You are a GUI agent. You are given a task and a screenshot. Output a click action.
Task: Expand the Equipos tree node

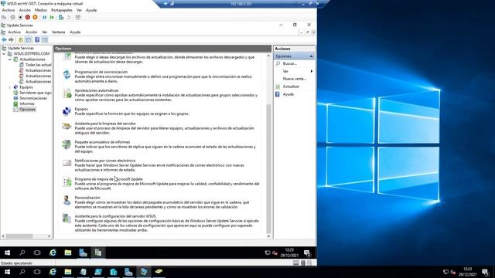[10, 87]
